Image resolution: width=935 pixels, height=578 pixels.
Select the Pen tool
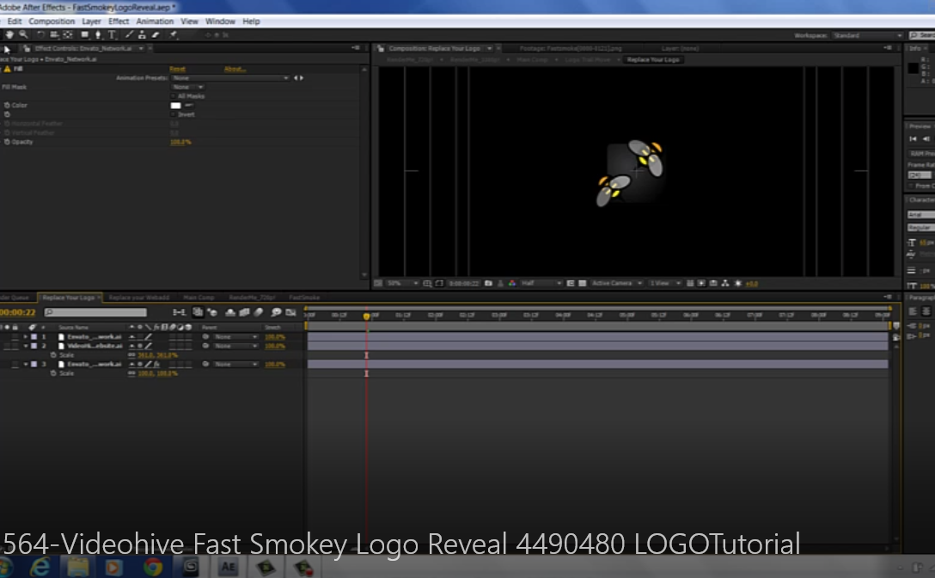click(98, 34)
